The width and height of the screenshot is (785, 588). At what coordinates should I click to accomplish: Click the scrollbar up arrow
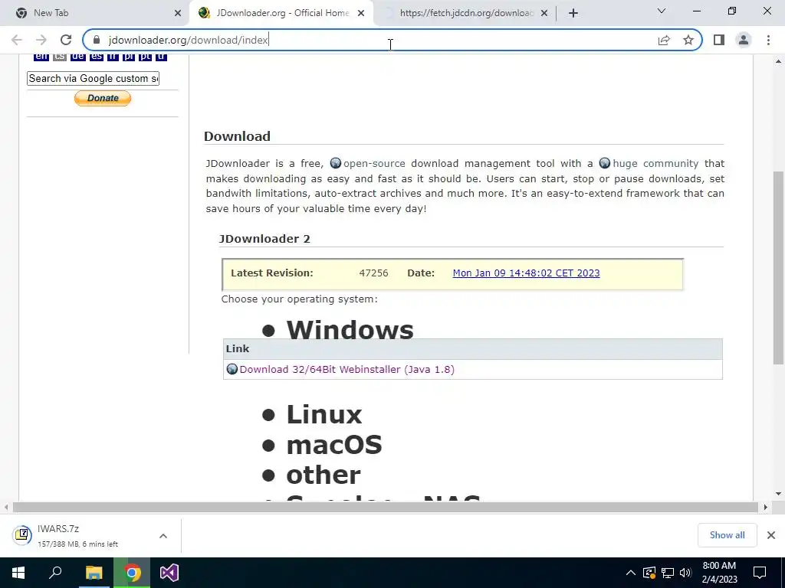pyautogui.click(x=778, y=61)
